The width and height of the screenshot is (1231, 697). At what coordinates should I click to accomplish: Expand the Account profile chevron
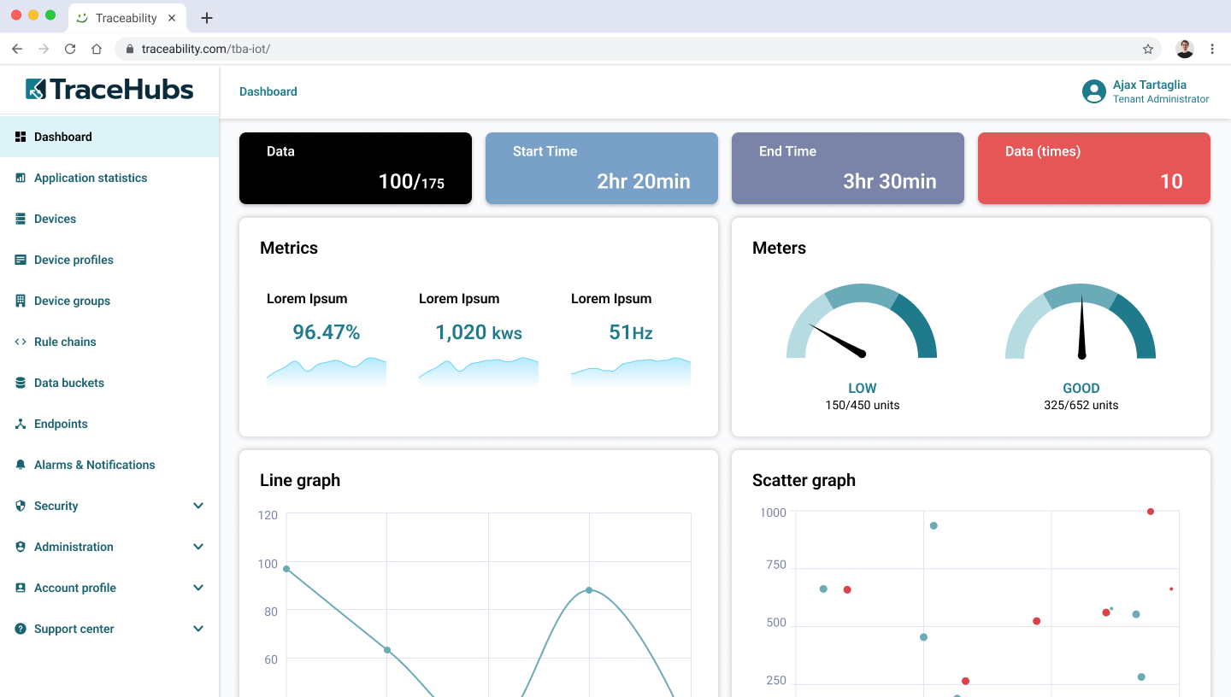click(x=198, y=588)
